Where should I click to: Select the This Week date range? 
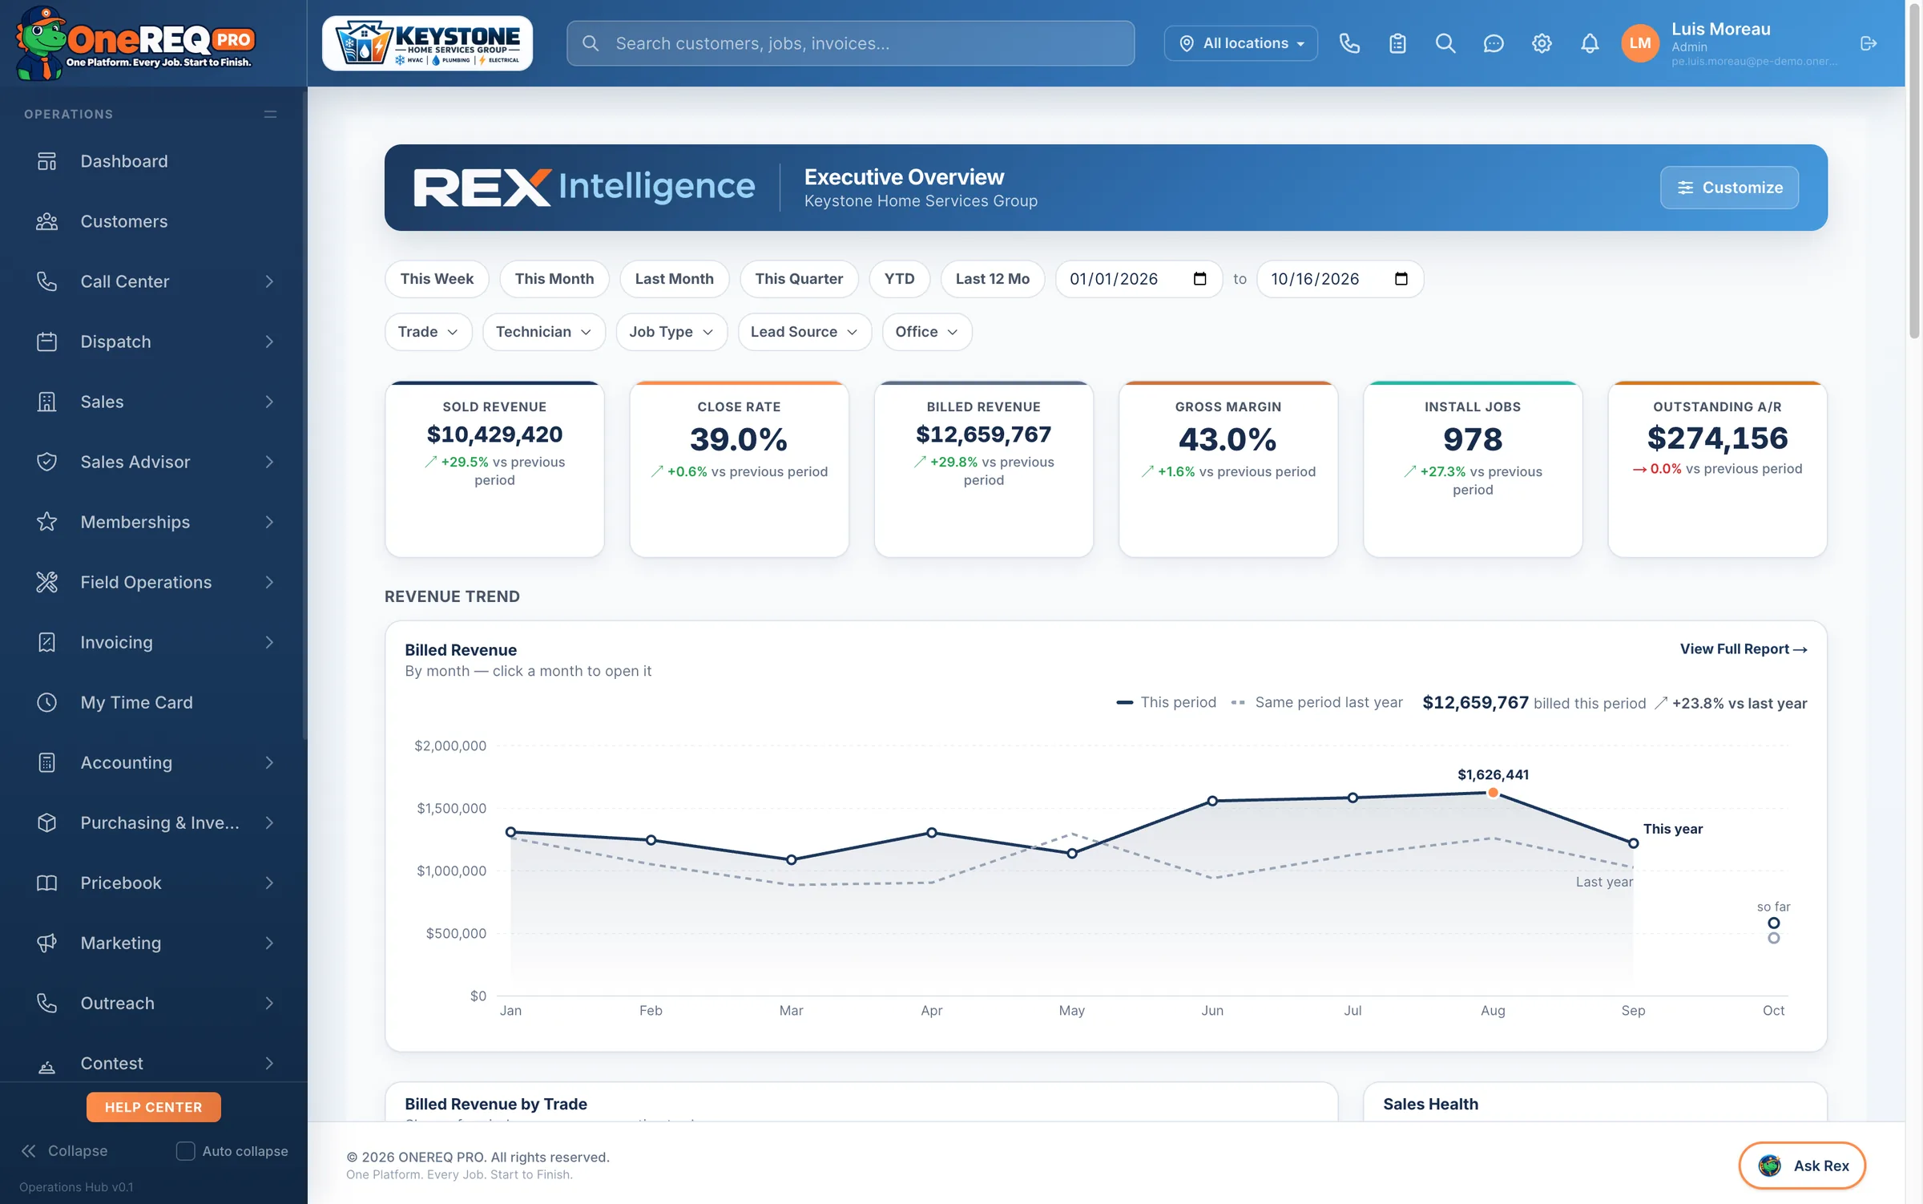437,279
